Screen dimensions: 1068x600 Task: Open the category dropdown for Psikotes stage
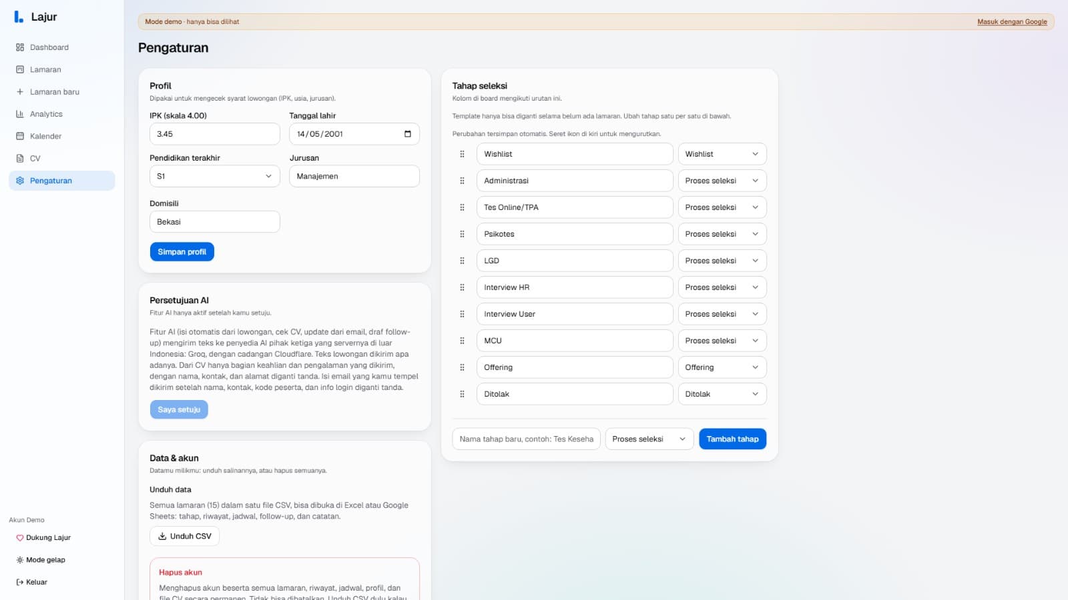pyautogui.click(x=722, y=234)
